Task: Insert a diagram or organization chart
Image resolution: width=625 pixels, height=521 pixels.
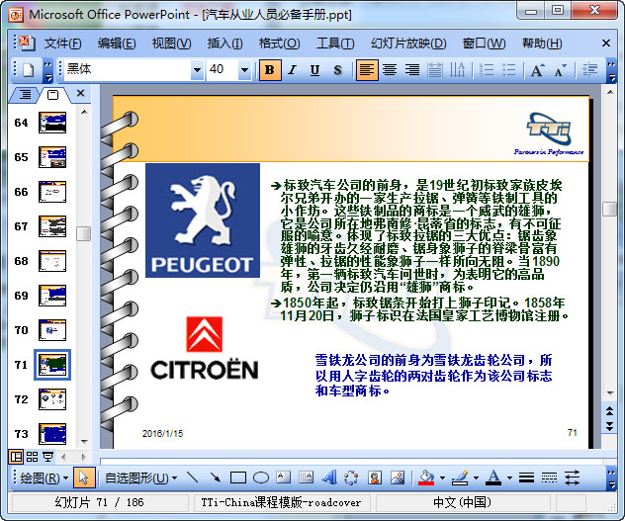Action: [x=351, y=478]
